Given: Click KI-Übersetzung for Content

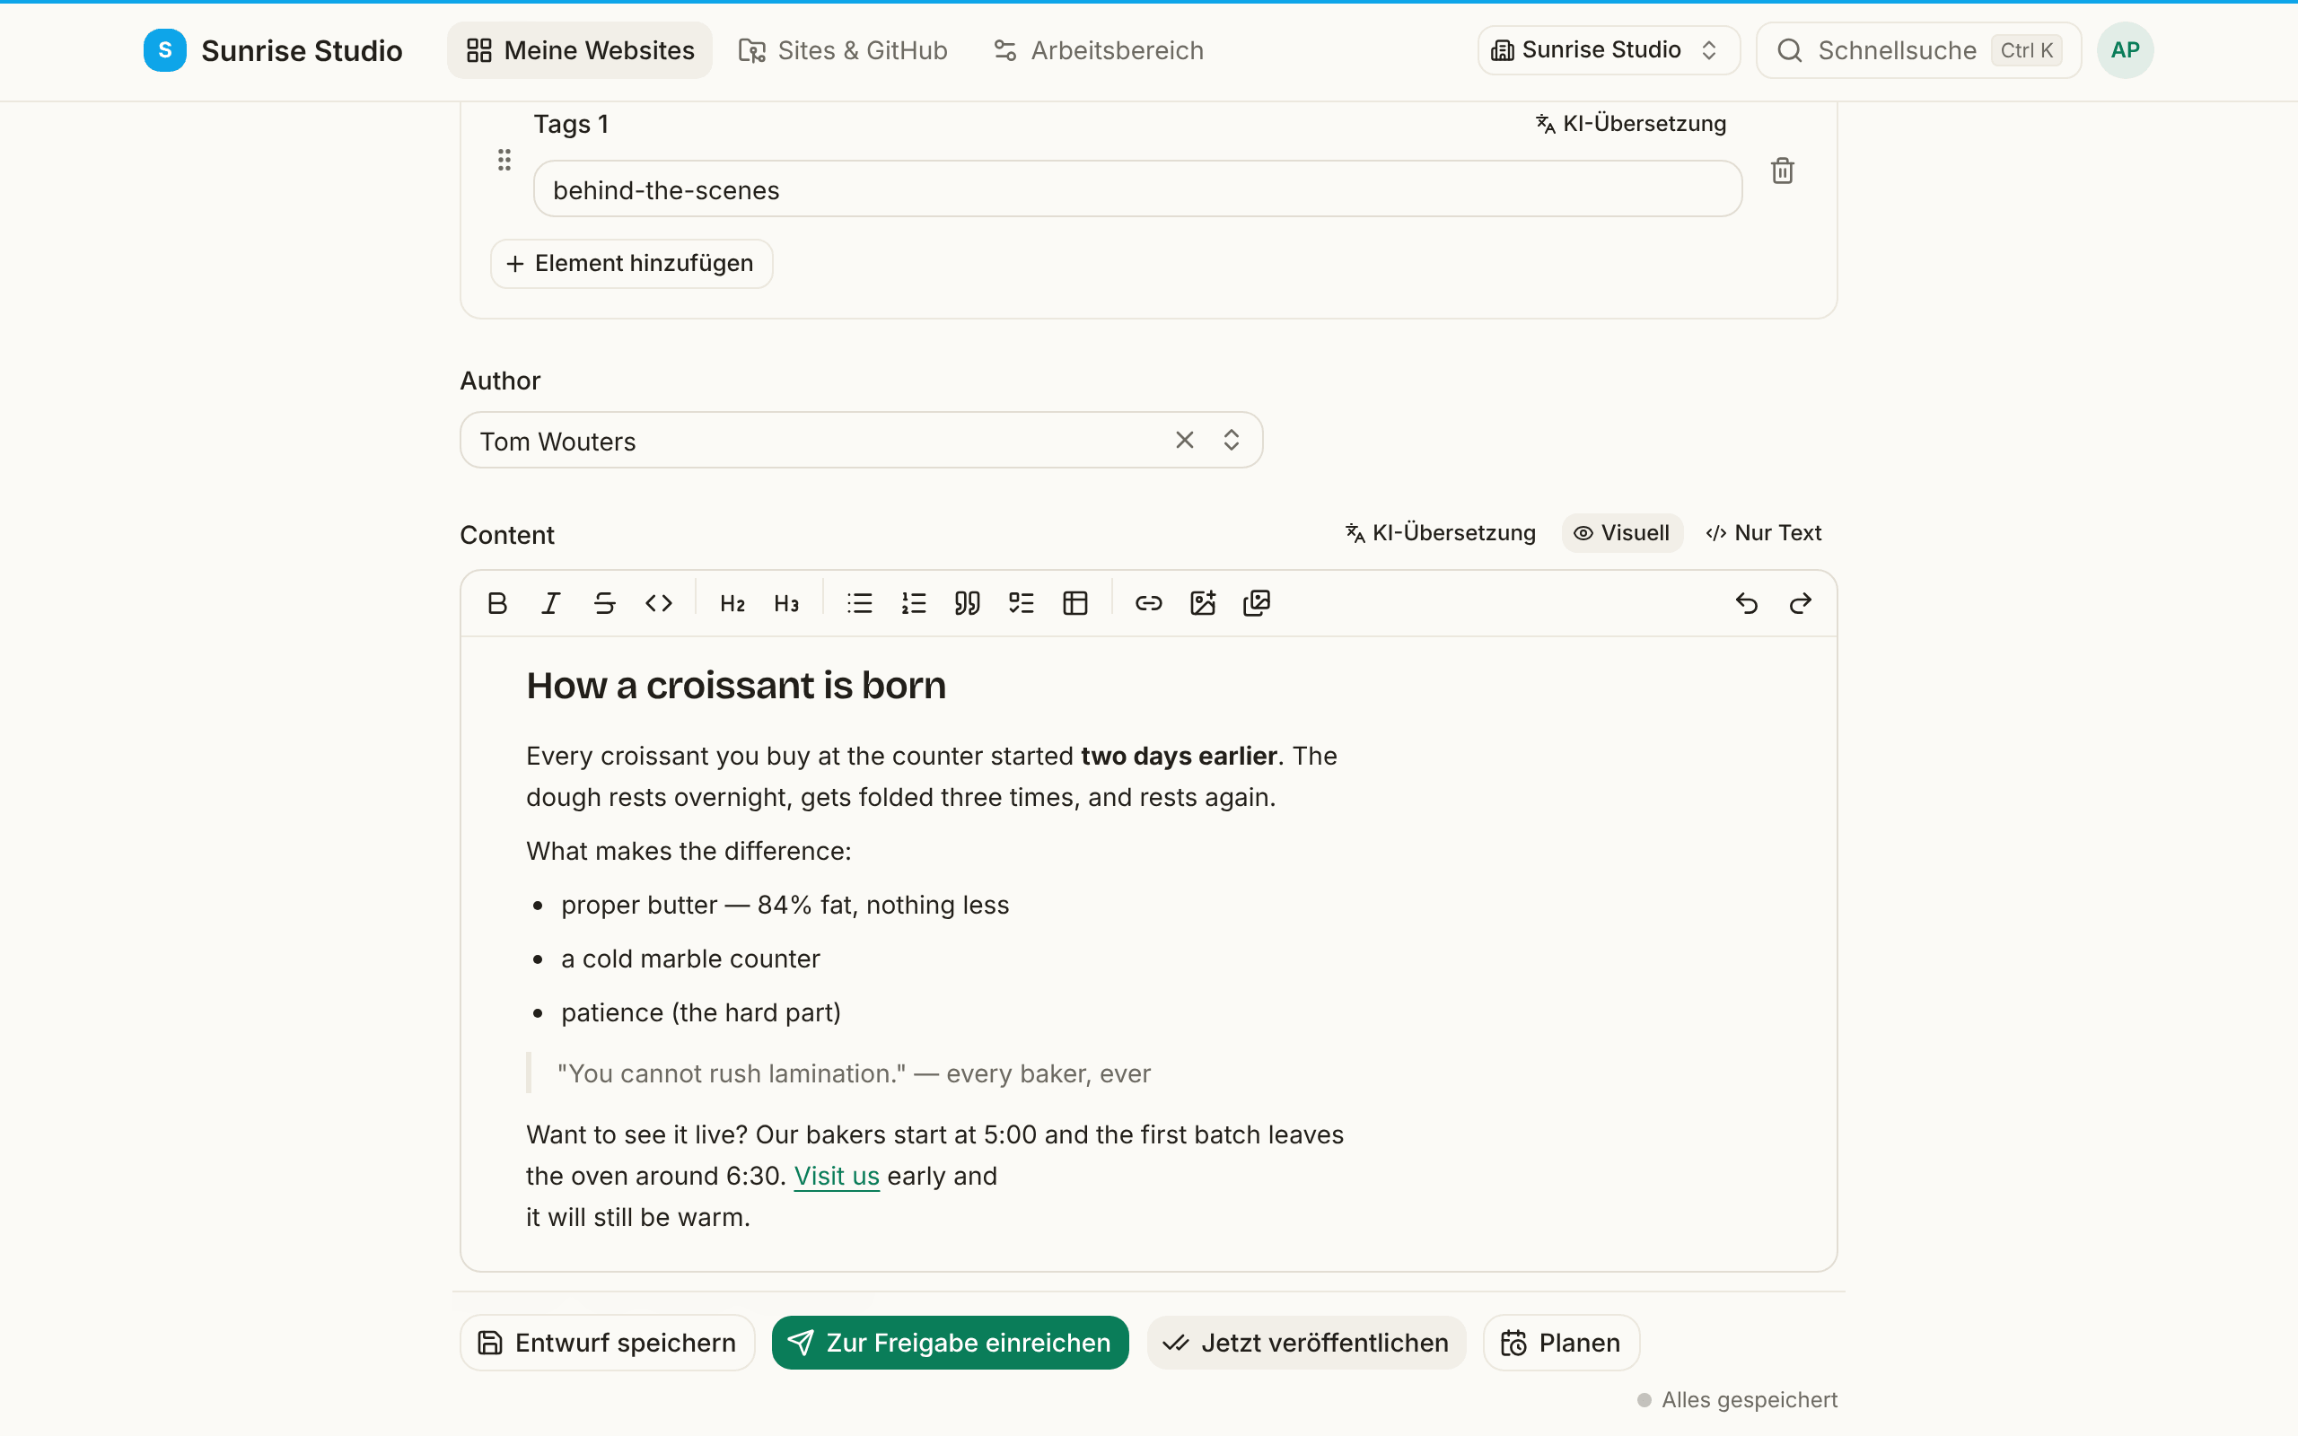Looking at the screenshot, I should pyautogui.click(x=1441, y=533).
